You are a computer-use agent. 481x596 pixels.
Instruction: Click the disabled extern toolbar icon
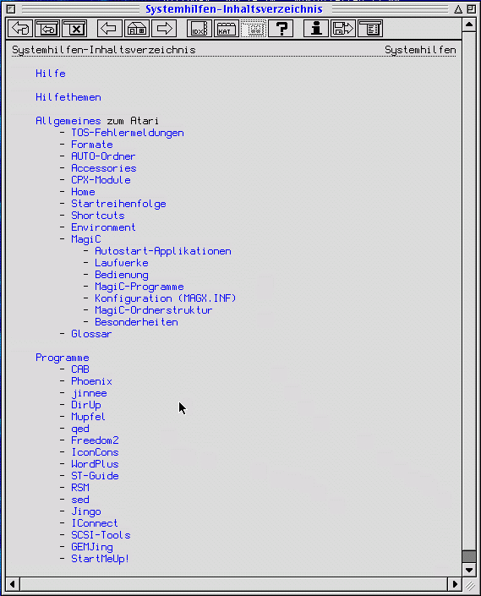click(x=254, y=29)
